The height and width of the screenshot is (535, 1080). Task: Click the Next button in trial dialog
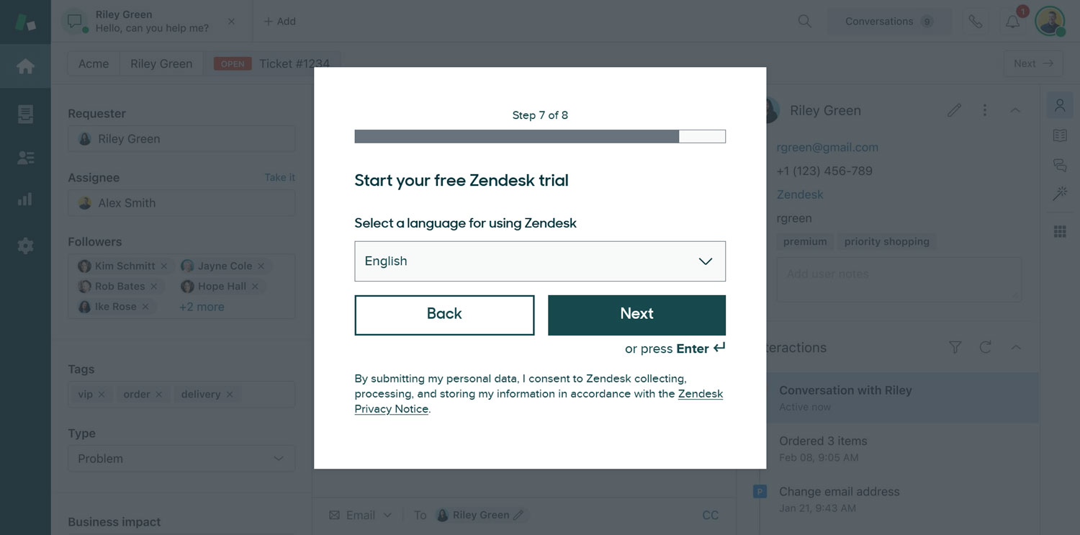(636, 315)
